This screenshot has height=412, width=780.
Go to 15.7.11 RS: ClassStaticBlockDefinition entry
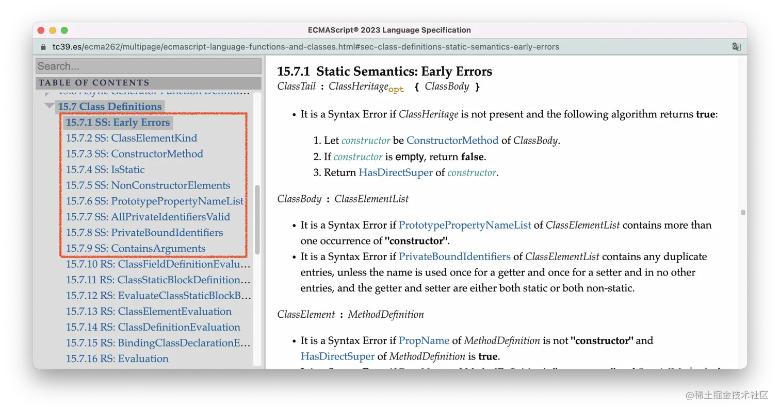click(x=158, y=280)
